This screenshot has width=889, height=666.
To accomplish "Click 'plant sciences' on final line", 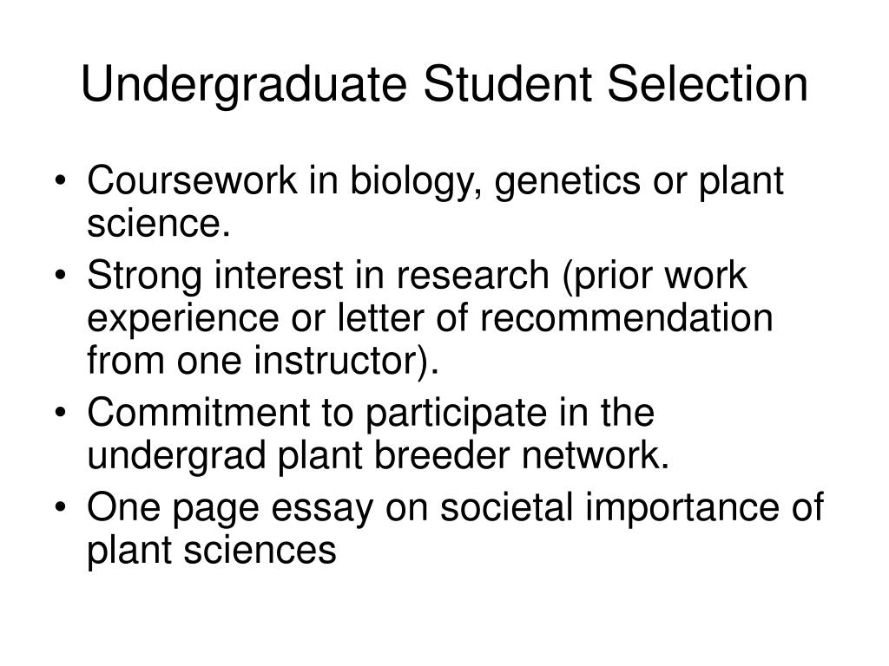I will point(212,552).
